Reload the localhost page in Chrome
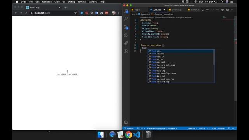 [26, 13]
